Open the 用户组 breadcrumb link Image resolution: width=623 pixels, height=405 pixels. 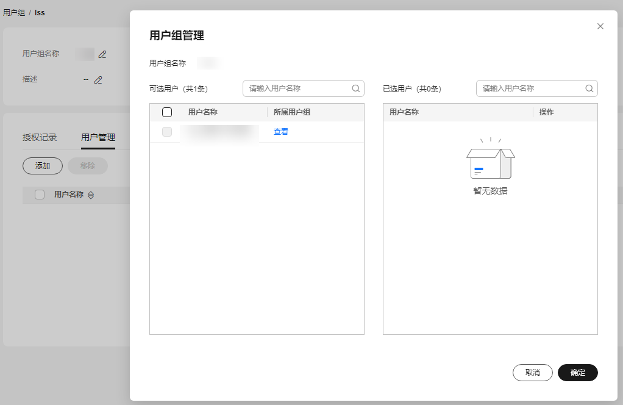pyautogui.click(x=14, y=12)
